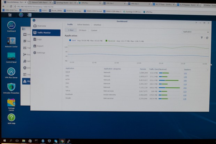
Task: Launch Package Center
Action: 11,102
